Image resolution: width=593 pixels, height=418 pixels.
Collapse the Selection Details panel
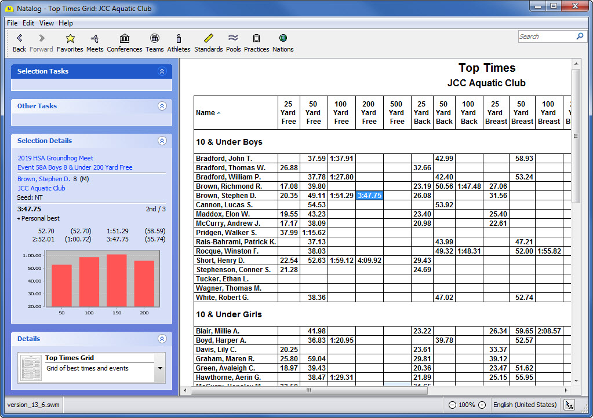[162, 141]
